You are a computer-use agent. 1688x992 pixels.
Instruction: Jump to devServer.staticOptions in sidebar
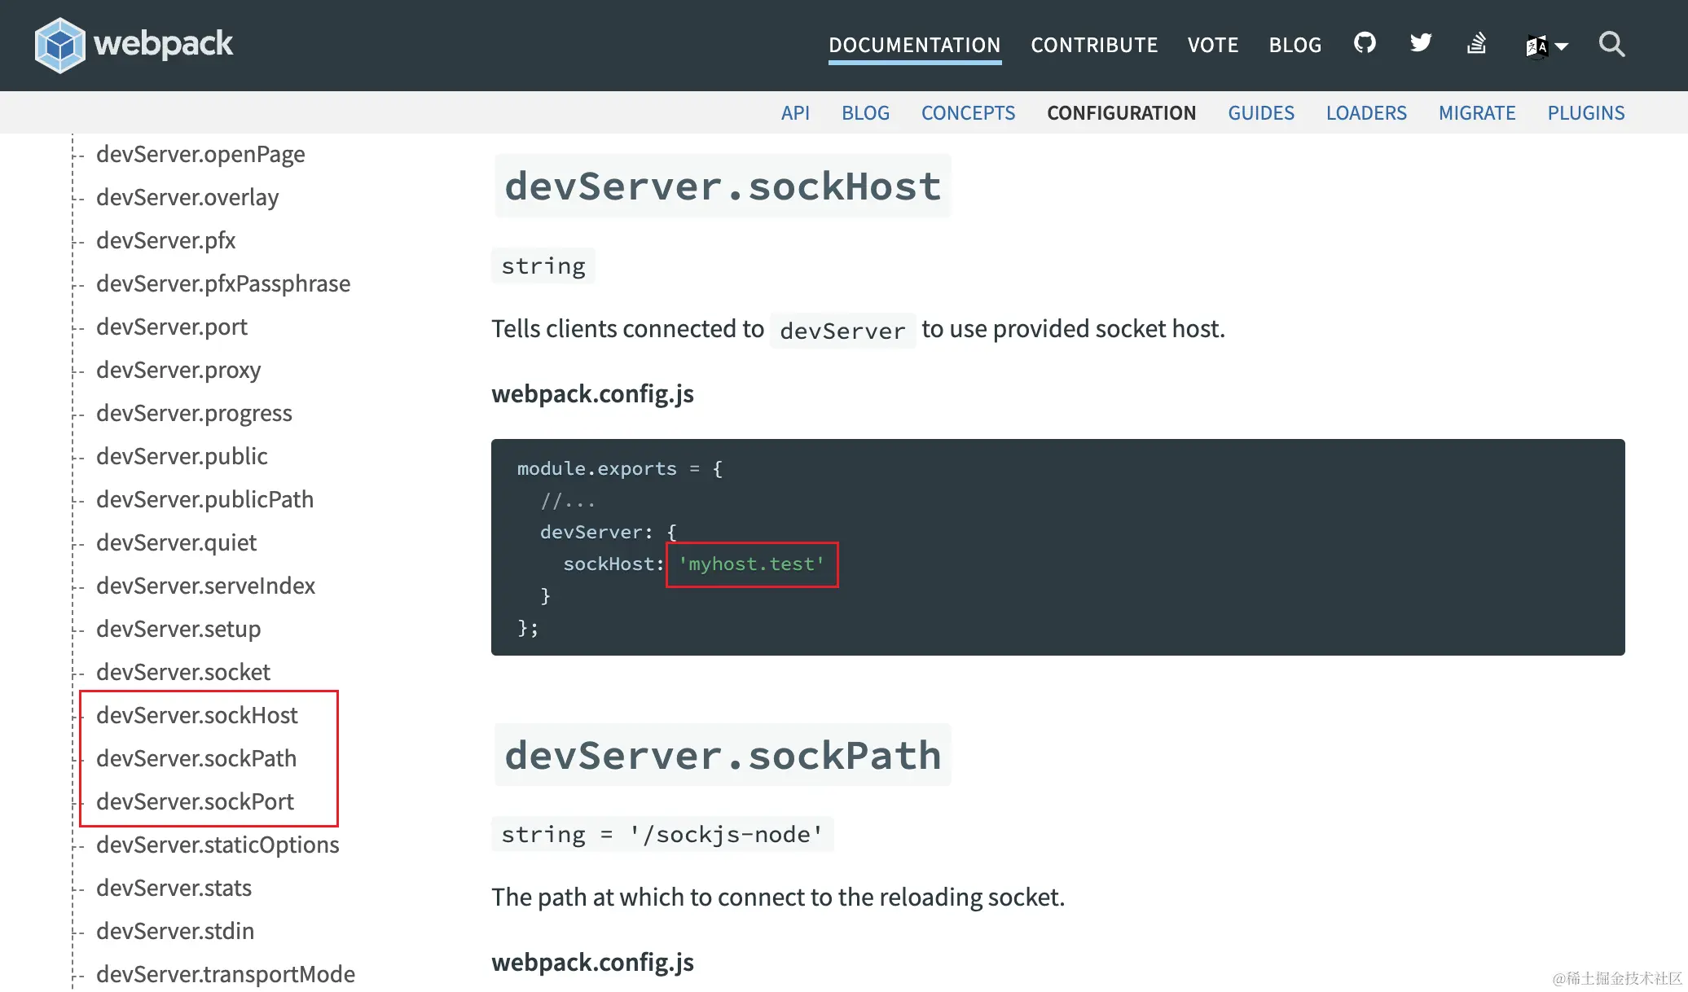click(x=218, y=845)
